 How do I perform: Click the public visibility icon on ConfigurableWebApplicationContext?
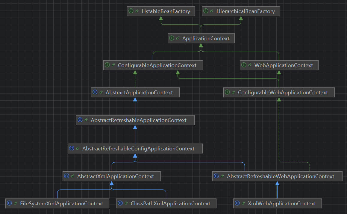[233, 93]
